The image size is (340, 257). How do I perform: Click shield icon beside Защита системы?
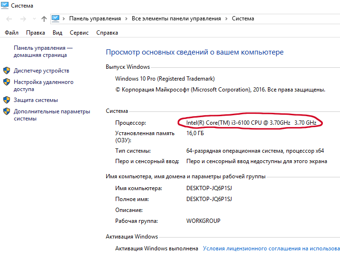pos(7,100)
